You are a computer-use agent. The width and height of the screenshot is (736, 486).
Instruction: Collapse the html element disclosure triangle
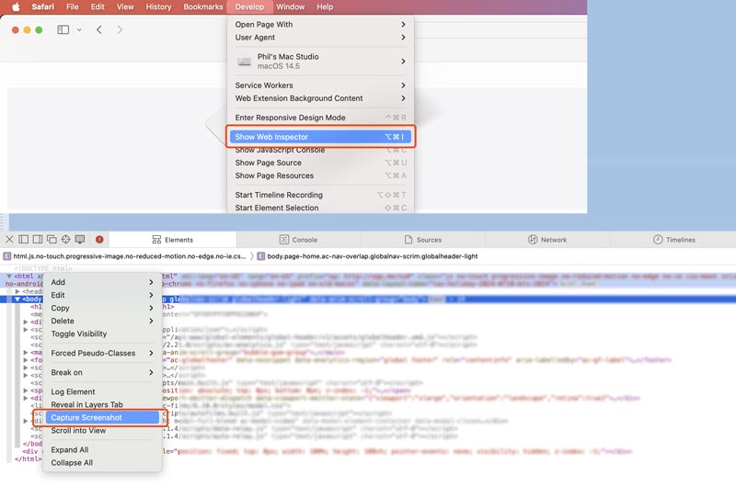click(9, 276)
